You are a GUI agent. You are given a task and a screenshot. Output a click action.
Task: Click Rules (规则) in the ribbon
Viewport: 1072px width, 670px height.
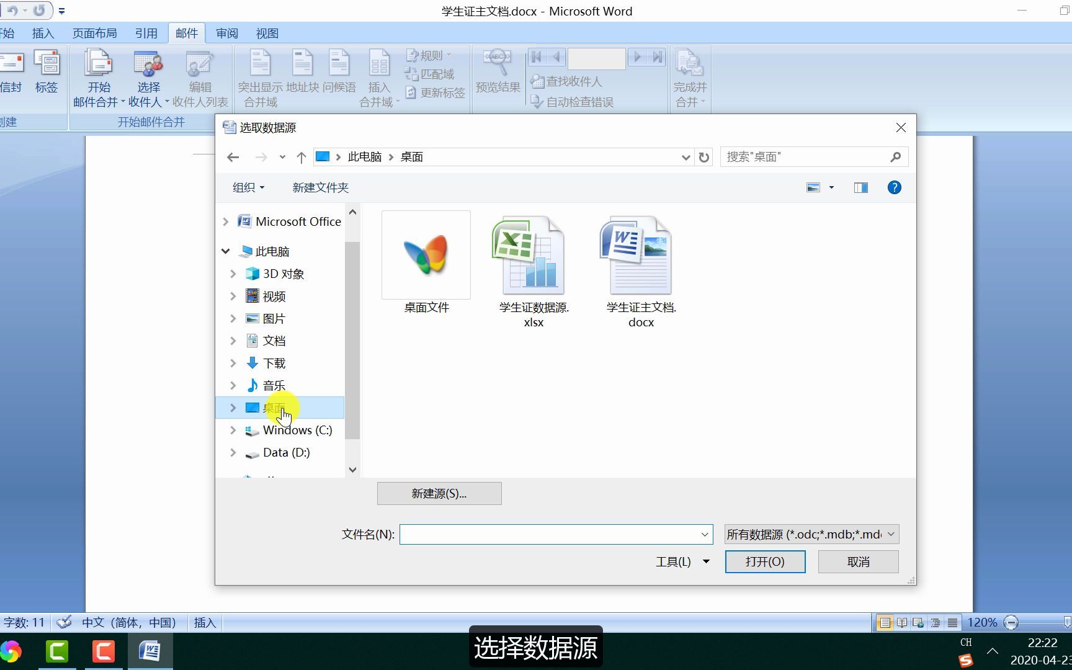click(428, 55)
